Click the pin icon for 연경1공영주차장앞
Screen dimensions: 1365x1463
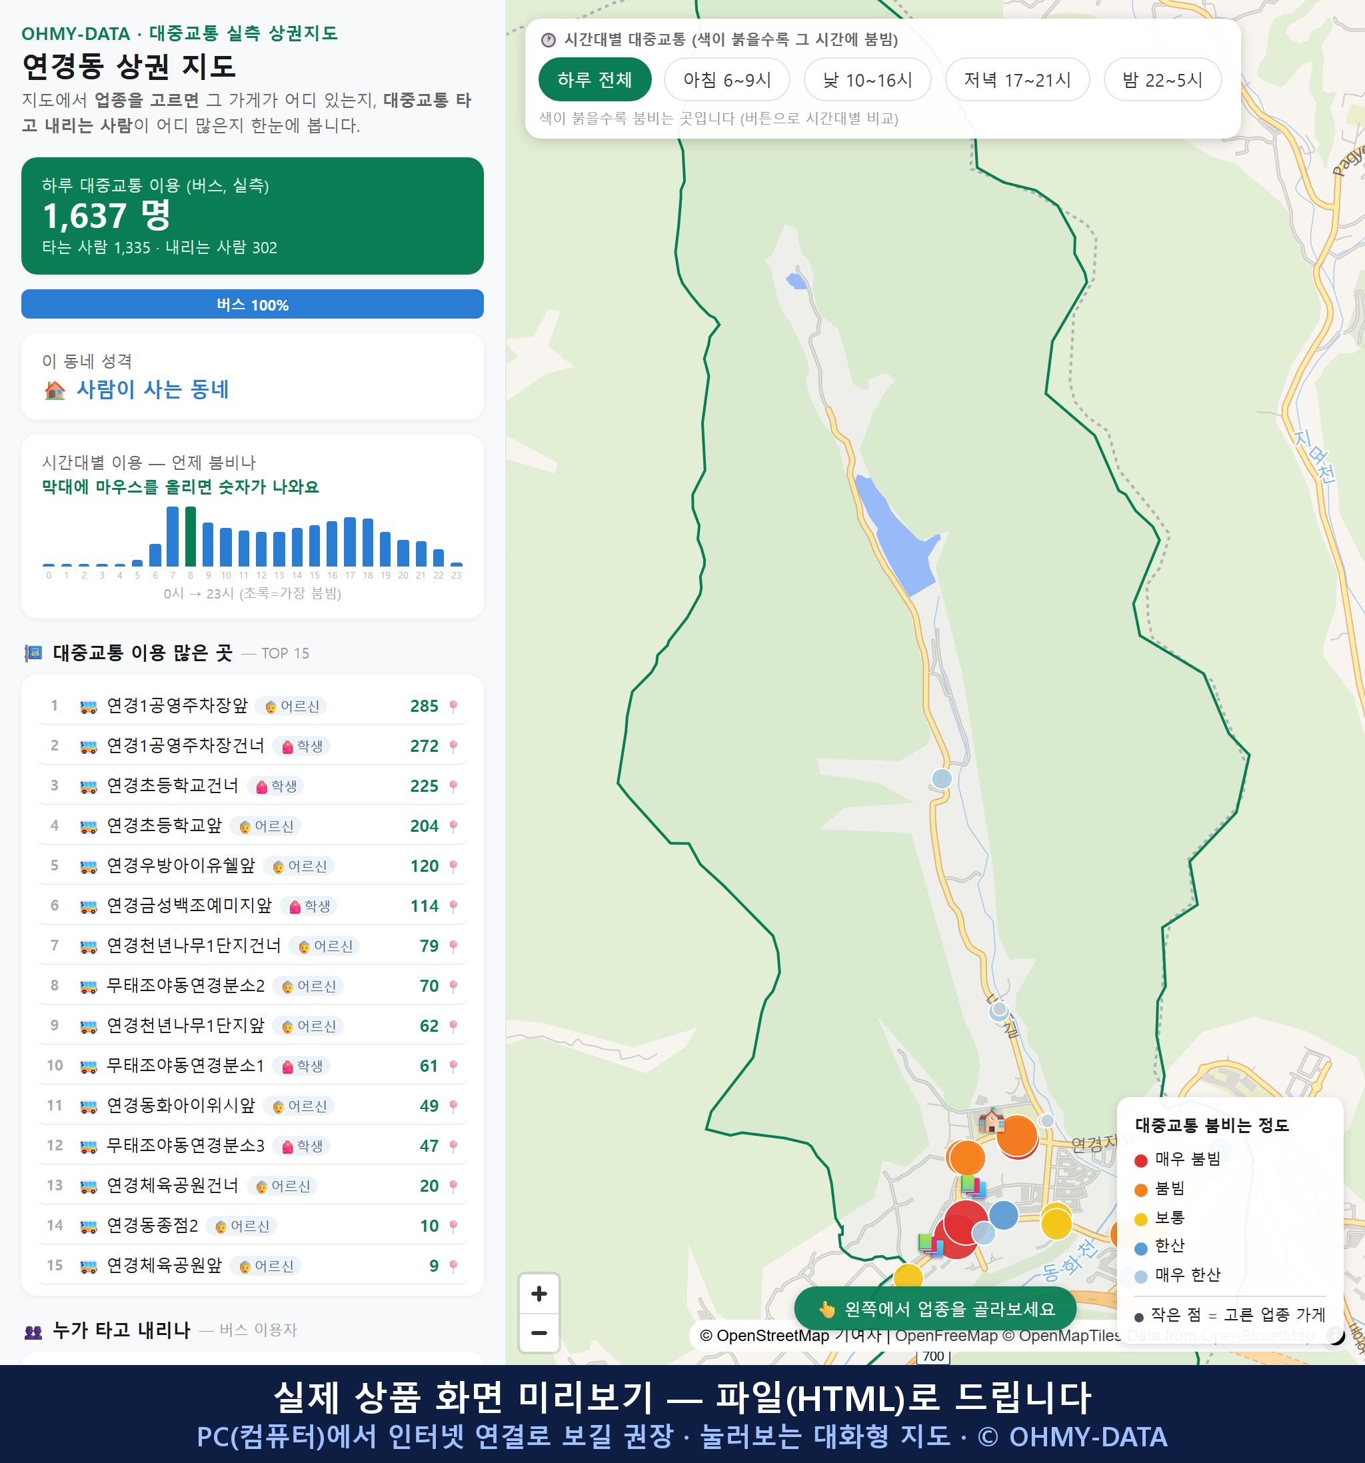tap(453, 707)
